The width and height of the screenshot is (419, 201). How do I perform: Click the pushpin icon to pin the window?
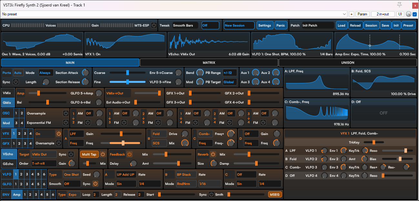(399, 5)
